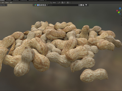Switch to the Rendering workspace tab

[x=16, y=1]
